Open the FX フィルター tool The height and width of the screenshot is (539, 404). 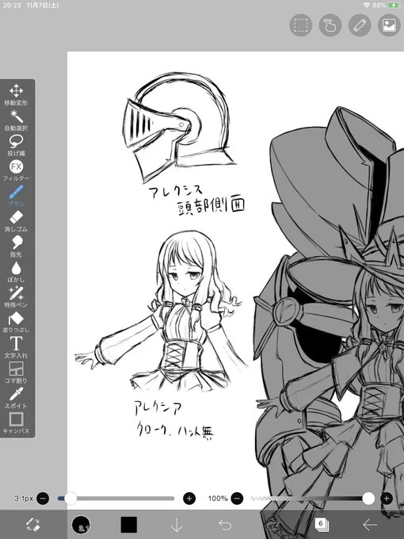(x=16, y=170)
